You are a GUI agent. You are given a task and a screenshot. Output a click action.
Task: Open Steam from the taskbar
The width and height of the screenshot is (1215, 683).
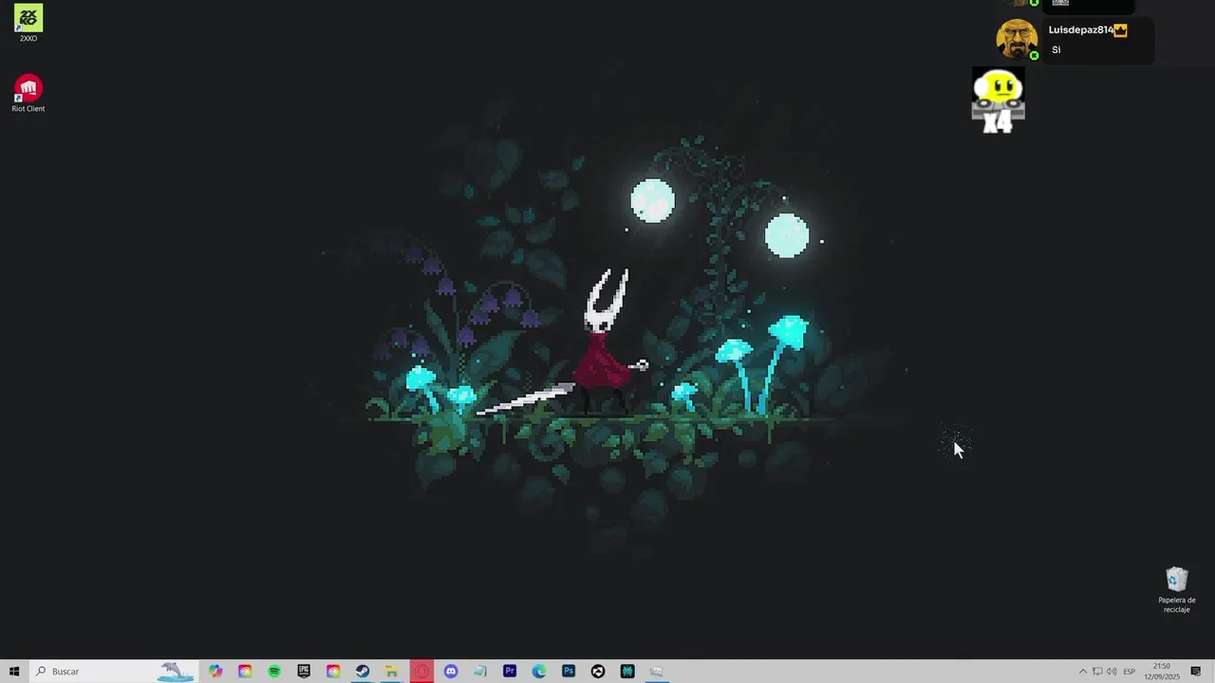tap(363, 672)
